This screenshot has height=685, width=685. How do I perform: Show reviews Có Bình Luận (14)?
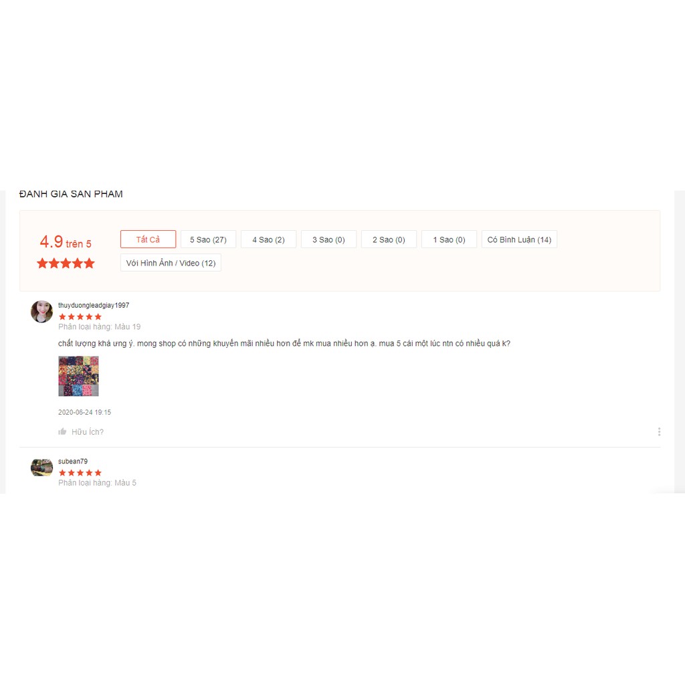(519, 239)
